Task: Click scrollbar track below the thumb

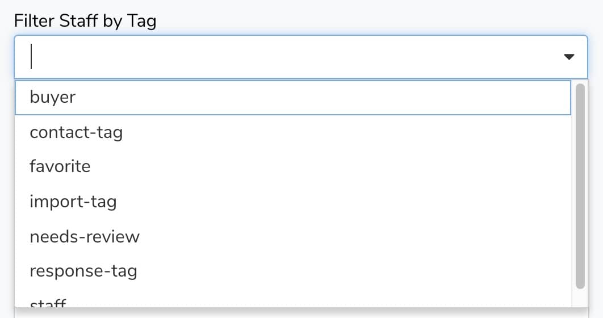Action: [580, 298]
